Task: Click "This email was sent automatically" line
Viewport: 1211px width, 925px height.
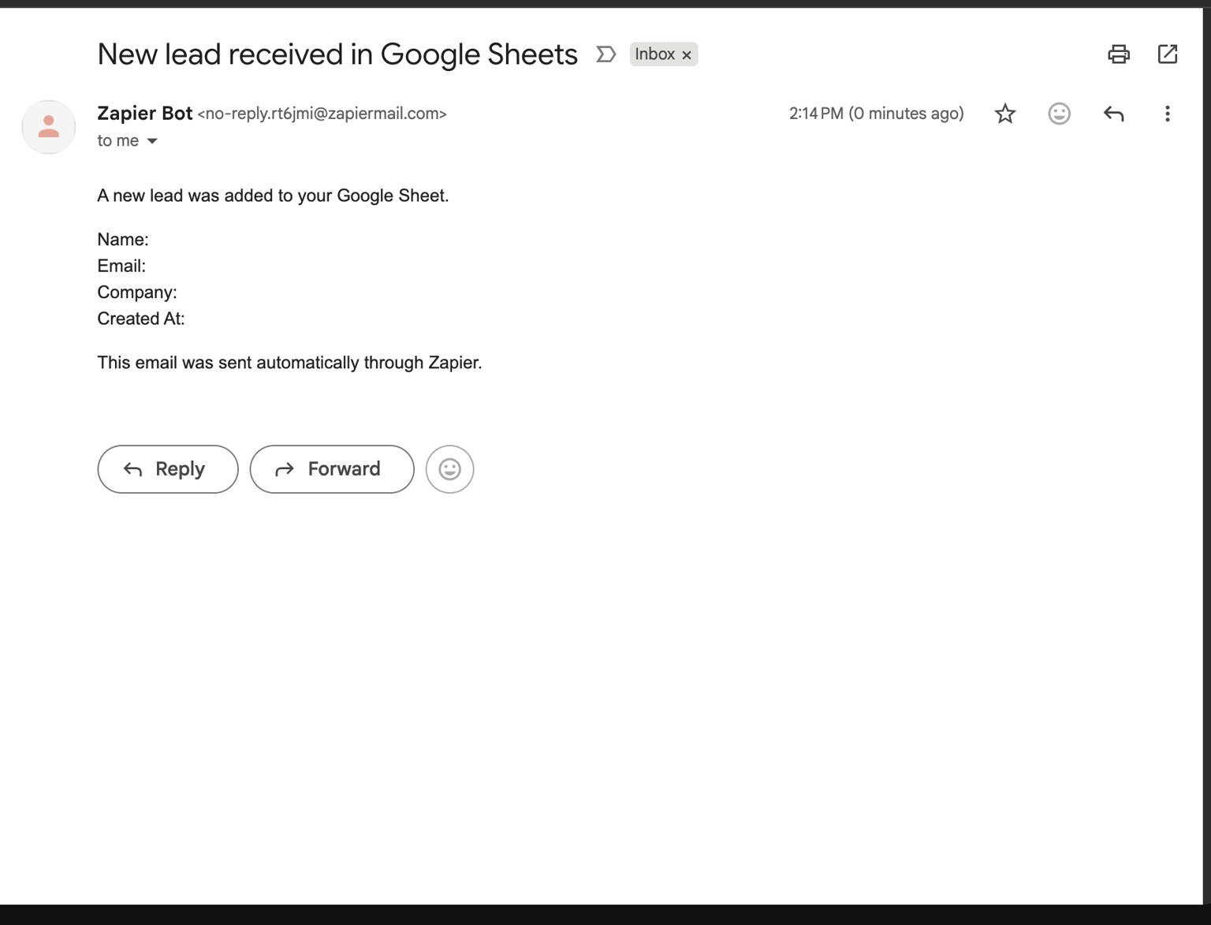Action: pos(289,363)
